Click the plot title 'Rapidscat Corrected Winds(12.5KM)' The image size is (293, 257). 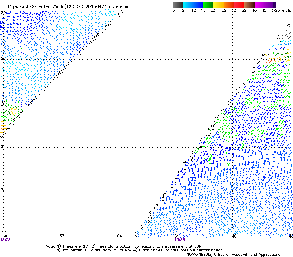[x=46, y=7]
